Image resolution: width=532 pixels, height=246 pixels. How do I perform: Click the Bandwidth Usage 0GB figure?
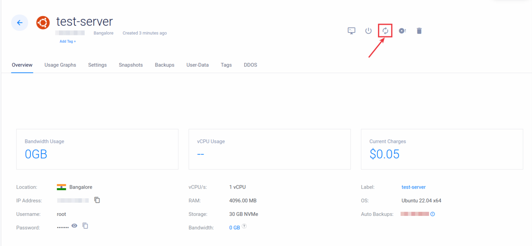pos(36,154)
